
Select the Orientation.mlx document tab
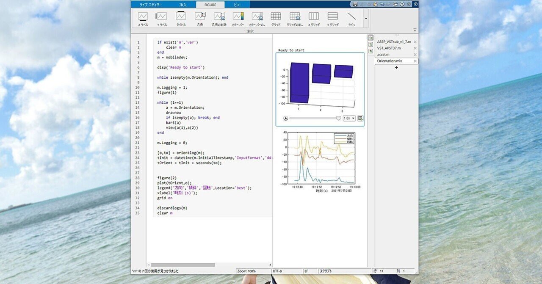coord(389,61)
